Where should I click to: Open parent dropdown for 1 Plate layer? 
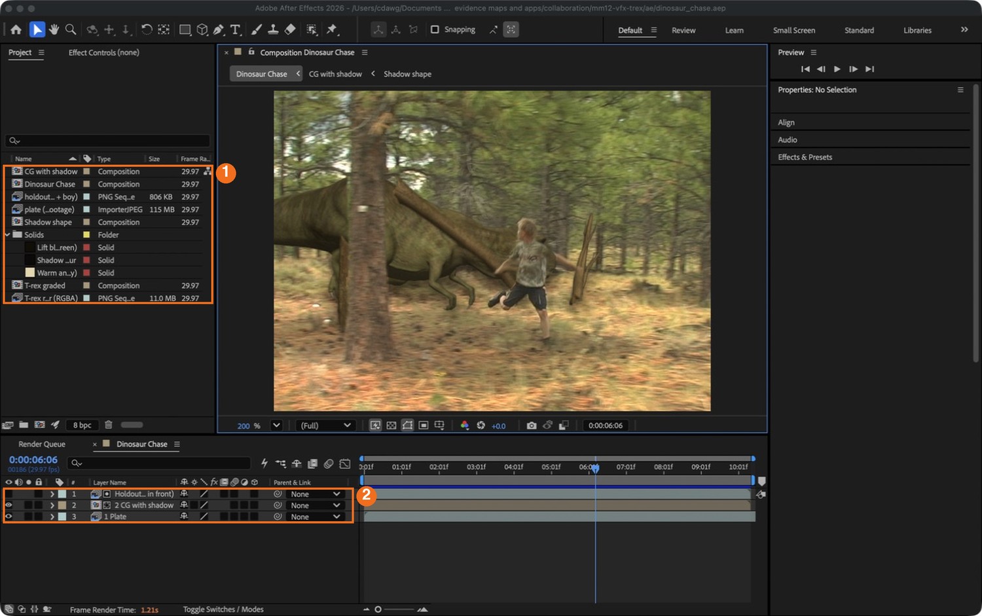click(316, 517)
